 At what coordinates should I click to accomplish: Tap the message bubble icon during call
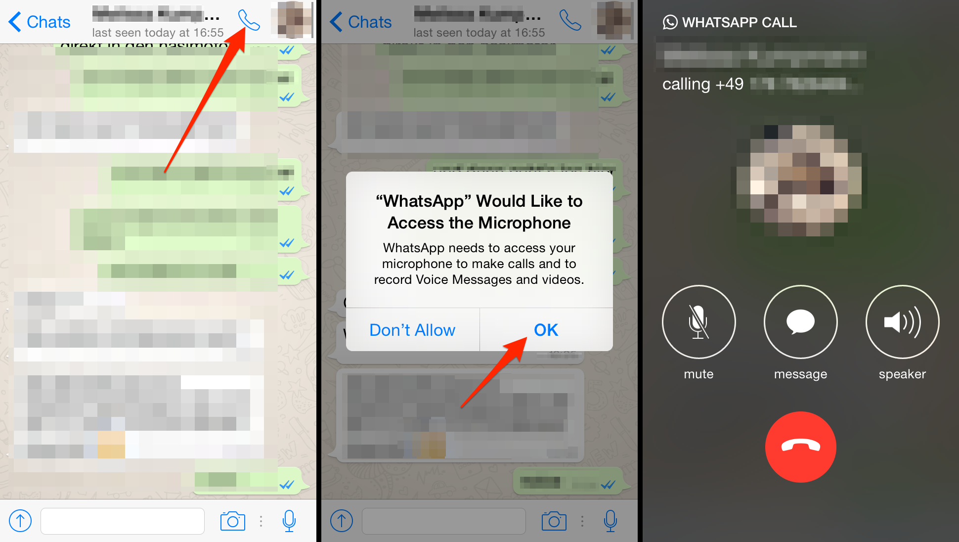[799, 331]
